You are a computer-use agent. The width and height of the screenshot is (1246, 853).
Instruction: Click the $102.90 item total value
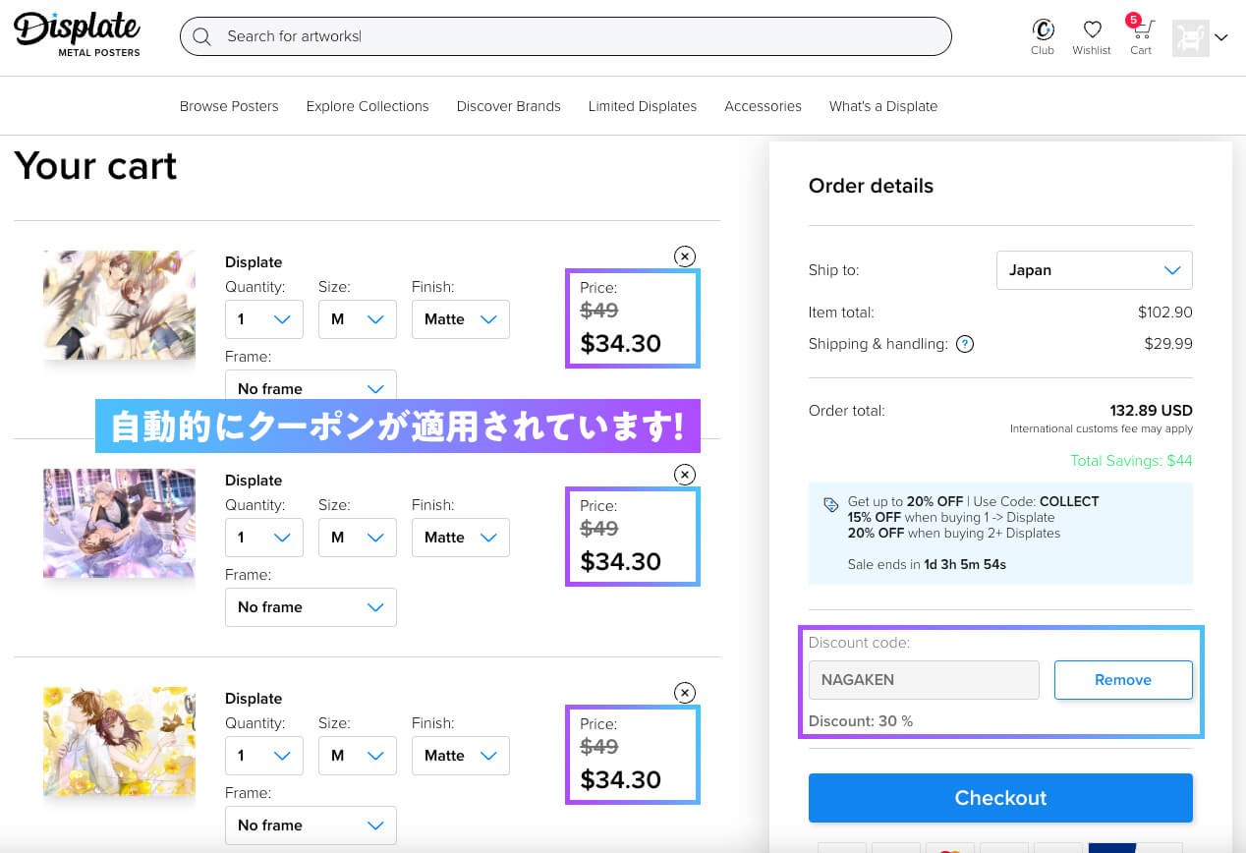pos(1165,313)
